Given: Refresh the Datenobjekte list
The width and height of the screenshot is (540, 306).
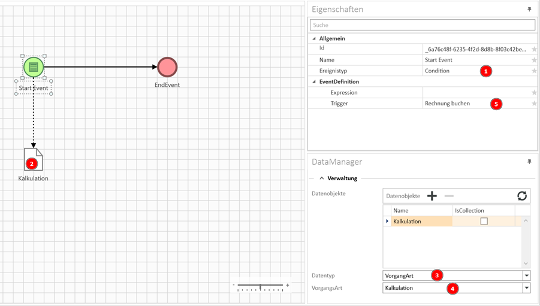Looking at the screenshot, I should coord(522,196).
